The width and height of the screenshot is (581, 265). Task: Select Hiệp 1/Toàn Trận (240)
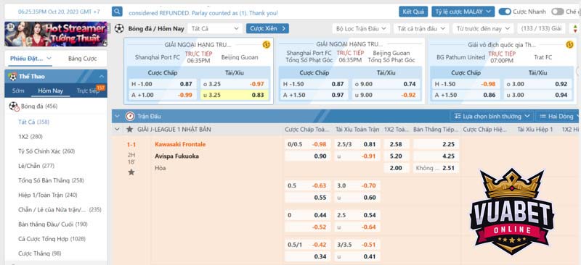pyautogui.click(x=48, y=195)
